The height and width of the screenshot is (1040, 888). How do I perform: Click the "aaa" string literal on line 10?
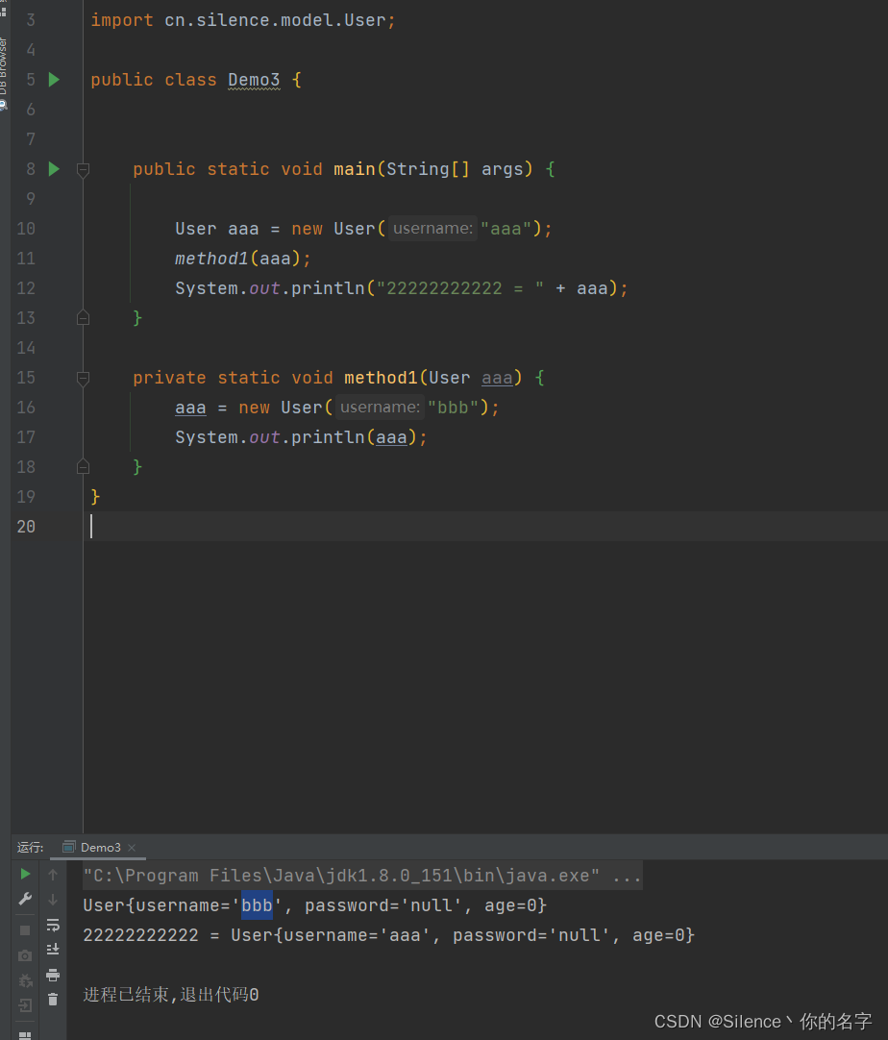click(x=506, y=229)
